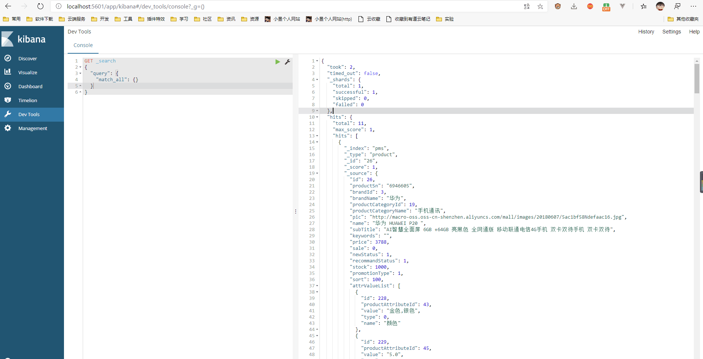Refresh the browser page

(40, 6)
